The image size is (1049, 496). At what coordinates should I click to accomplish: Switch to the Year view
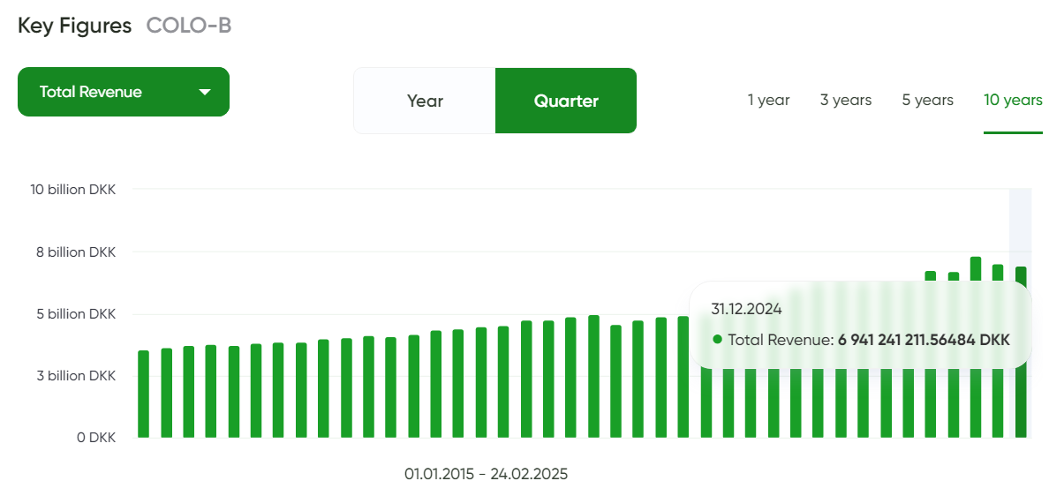[425, 101]
